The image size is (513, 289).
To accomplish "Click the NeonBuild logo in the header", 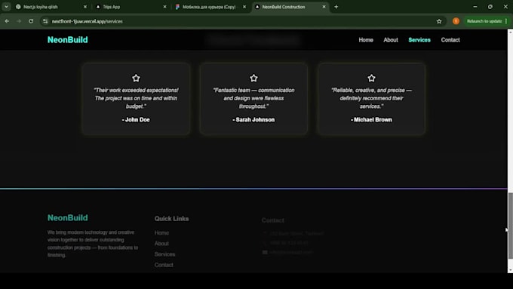I will 68,40.
